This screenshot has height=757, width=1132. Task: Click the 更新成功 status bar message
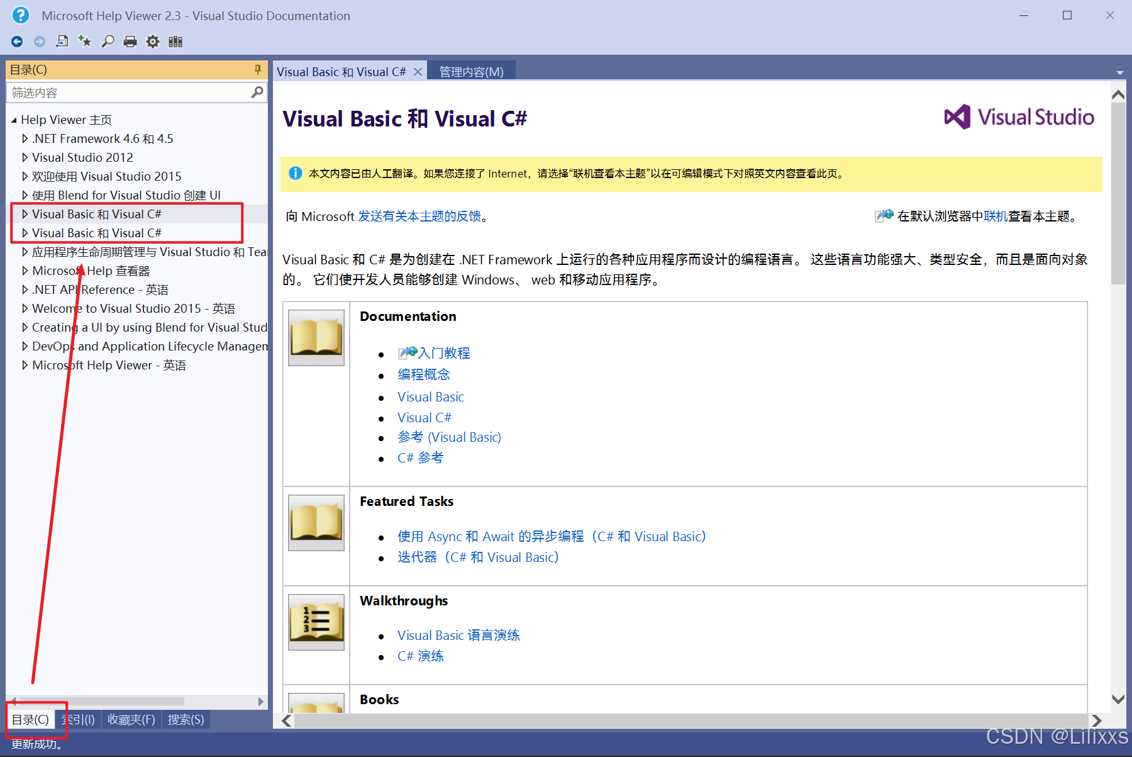coord(36,744)
